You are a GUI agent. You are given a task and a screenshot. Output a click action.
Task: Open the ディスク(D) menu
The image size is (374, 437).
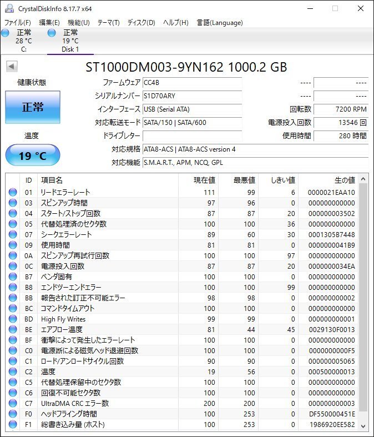(x=141, y=23)
